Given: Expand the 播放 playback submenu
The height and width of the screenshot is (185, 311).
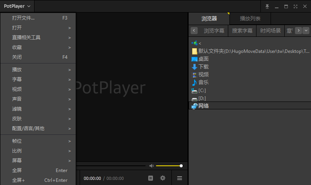Looking at the screenshot, I should coord(38,70).
